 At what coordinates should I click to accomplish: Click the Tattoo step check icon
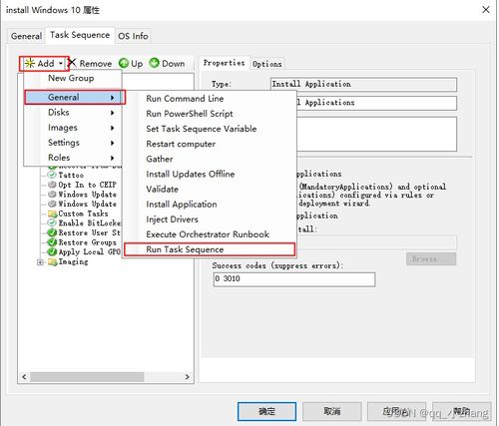tap(52, 175)
